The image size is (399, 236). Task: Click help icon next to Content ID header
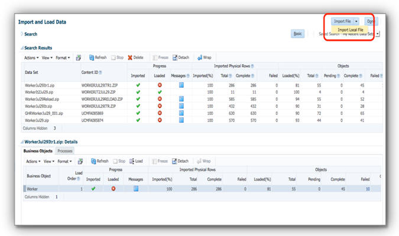100,73
